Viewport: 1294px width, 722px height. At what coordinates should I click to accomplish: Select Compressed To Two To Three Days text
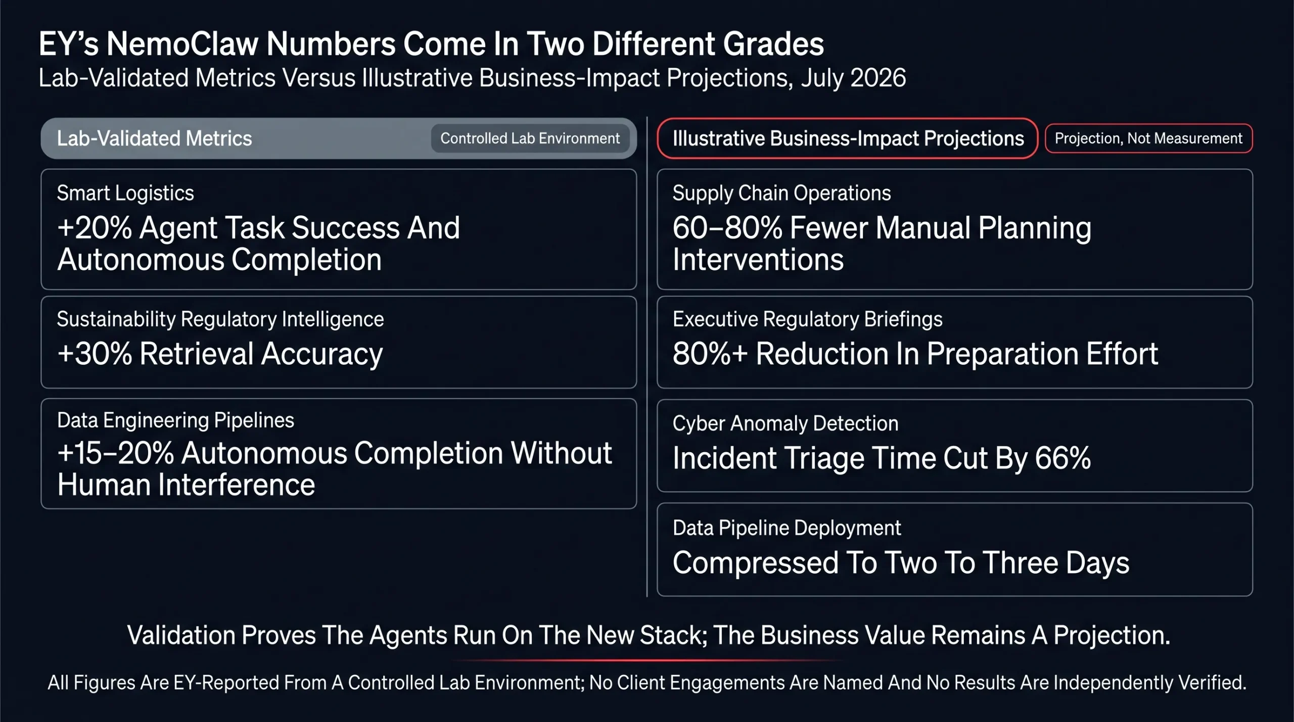(x=901, y=563)
